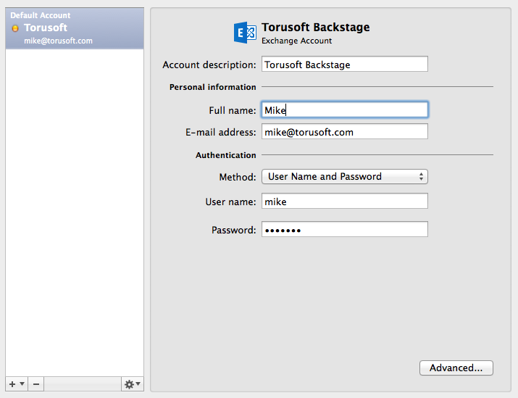The image size is (518, 398).
Task: Click the 'Full name:' label
Action: coord(233,110)
